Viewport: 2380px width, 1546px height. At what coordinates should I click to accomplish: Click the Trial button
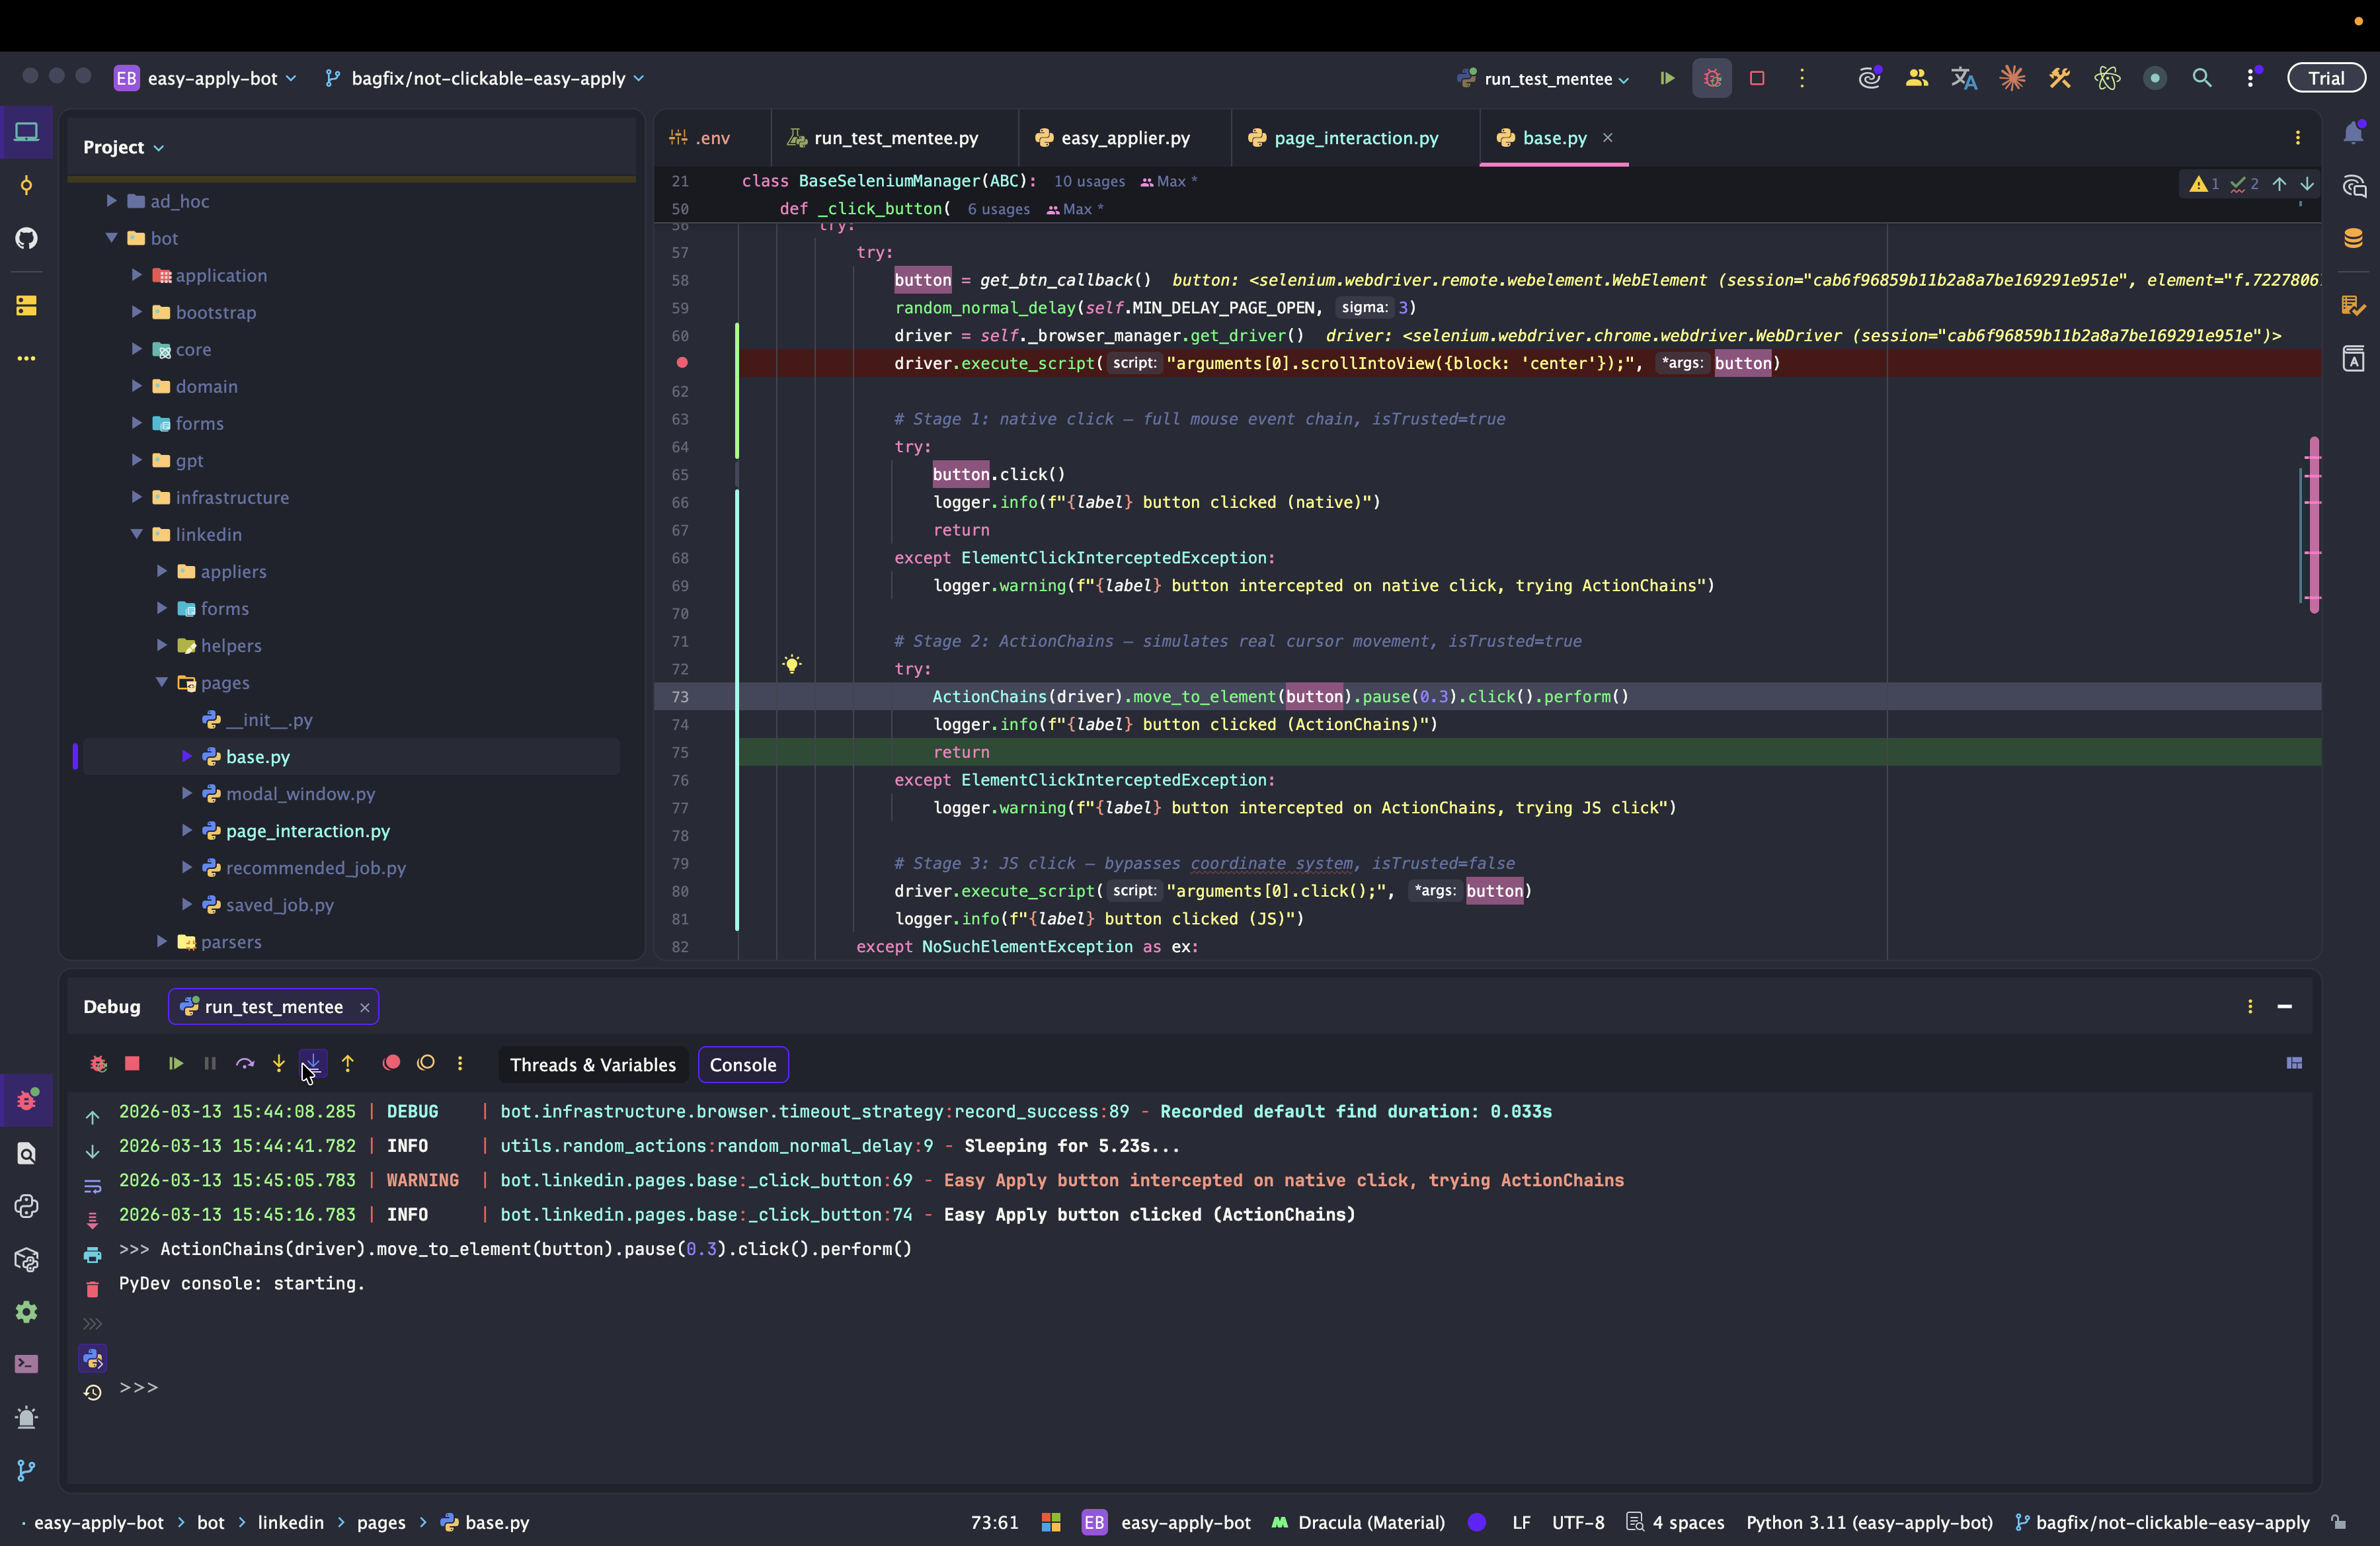[2325, 78]
